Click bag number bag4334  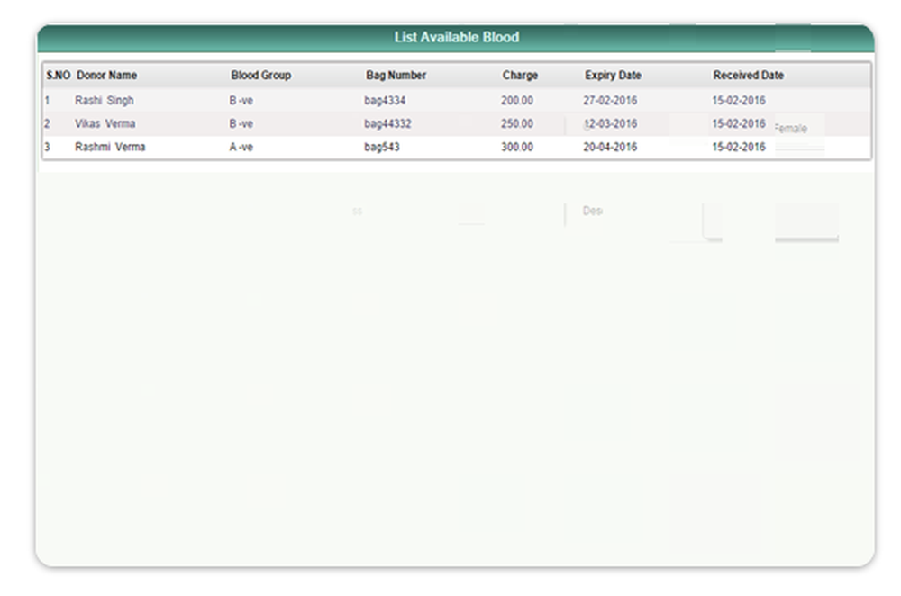[385, 101]
